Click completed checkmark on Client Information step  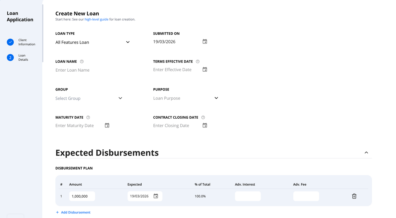pyautogui.click(x=10, y=42)
